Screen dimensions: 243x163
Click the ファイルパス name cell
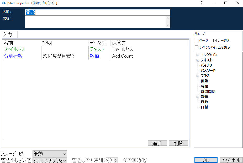click(22, 49)
